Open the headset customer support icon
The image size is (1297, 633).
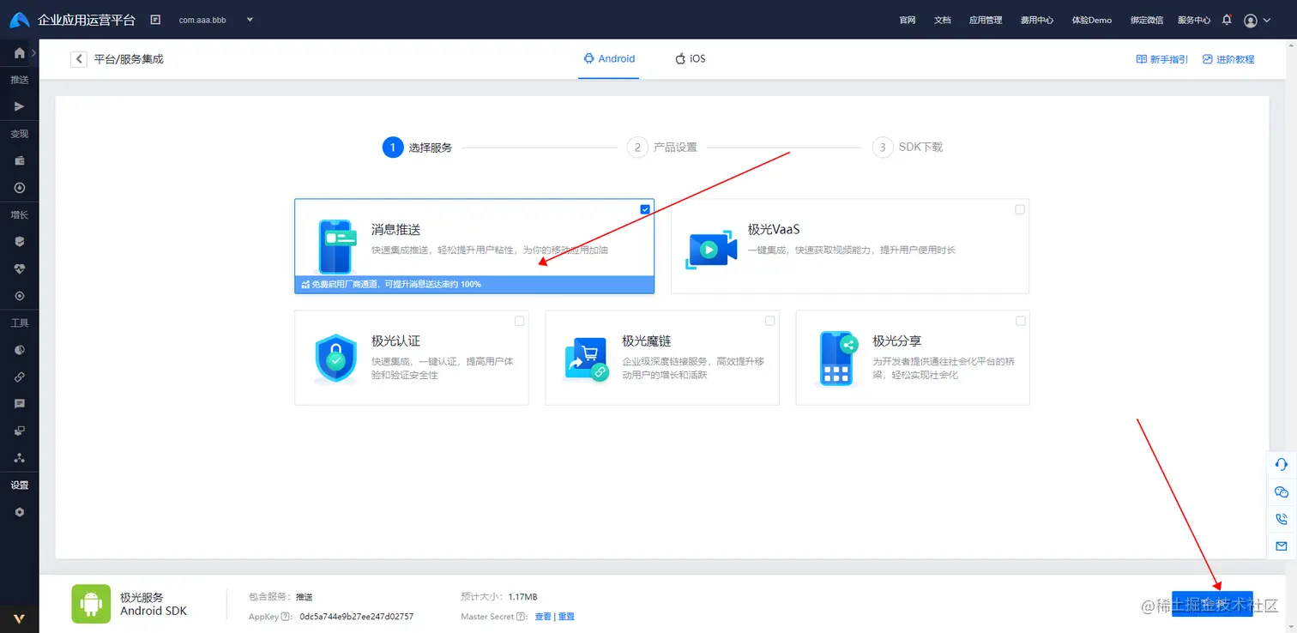point(1282,464)
